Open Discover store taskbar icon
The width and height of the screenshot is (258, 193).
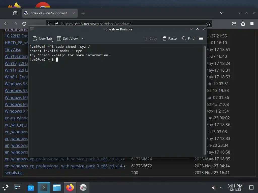tap(30, 187)
